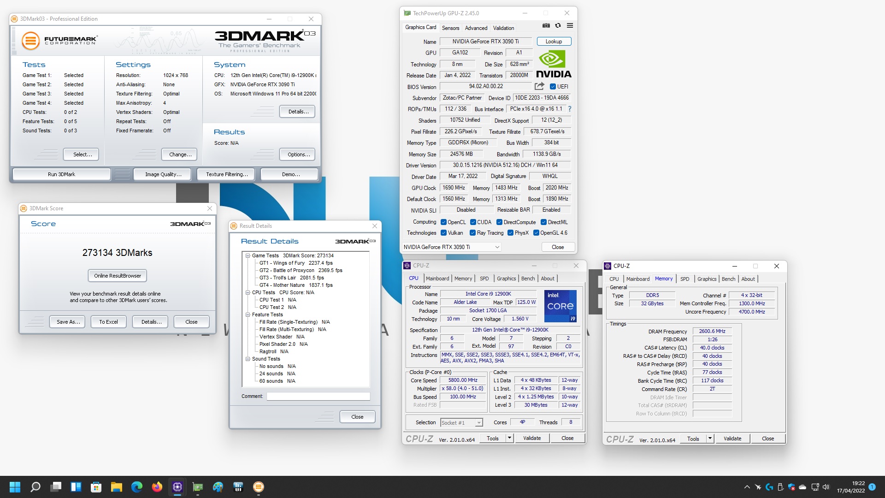Image resolution: width=885 pixels, height=498 pixels.
Task: Switch to the Advanced tab in GPU-Z
Action: pyautogui.click(x=476, y=28)
